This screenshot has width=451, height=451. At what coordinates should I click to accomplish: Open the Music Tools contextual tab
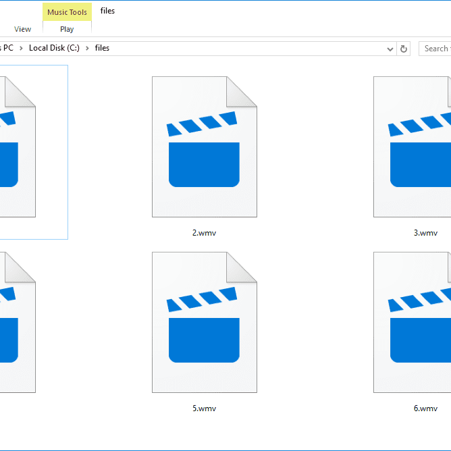point(67,12)
